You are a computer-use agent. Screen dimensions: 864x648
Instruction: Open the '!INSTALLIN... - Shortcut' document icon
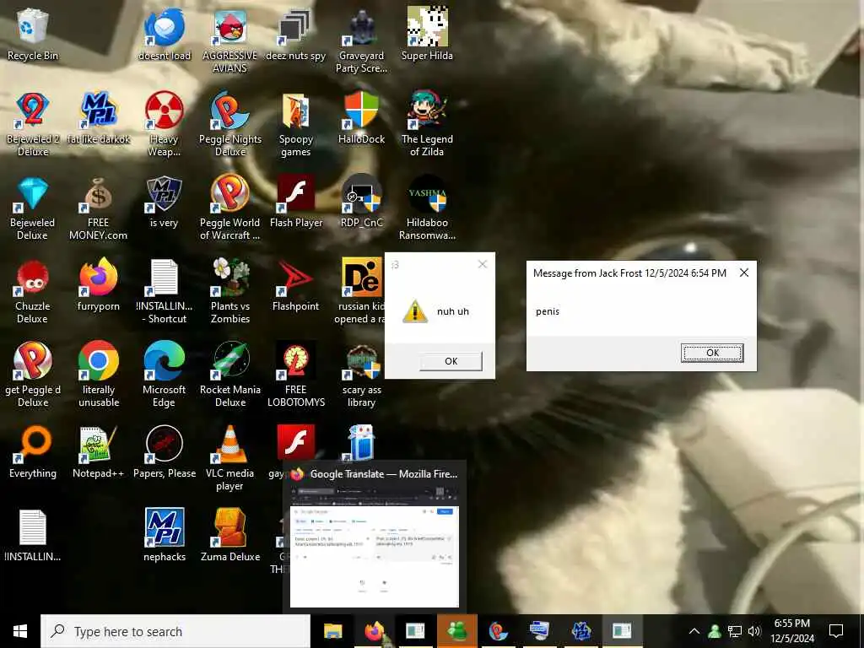[x=165, y=291]
